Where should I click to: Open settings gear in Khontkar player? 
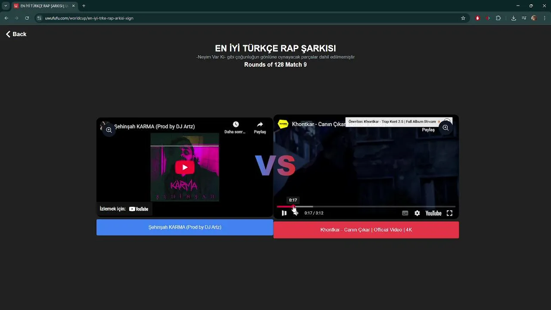(417, 213)
